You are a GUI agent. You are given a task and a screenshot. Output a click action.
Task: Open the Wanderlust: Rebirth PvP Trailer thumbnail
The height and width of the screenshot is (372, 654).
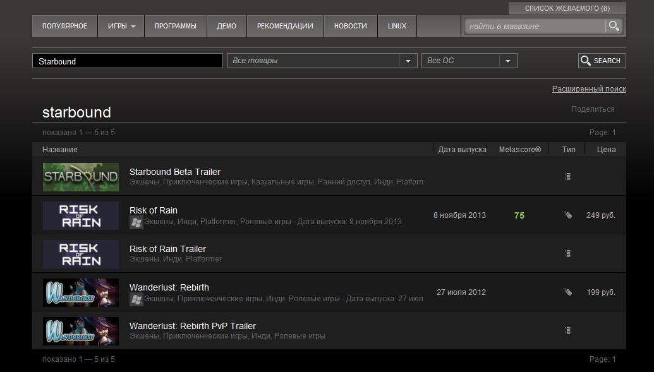(x=81, y=331)
